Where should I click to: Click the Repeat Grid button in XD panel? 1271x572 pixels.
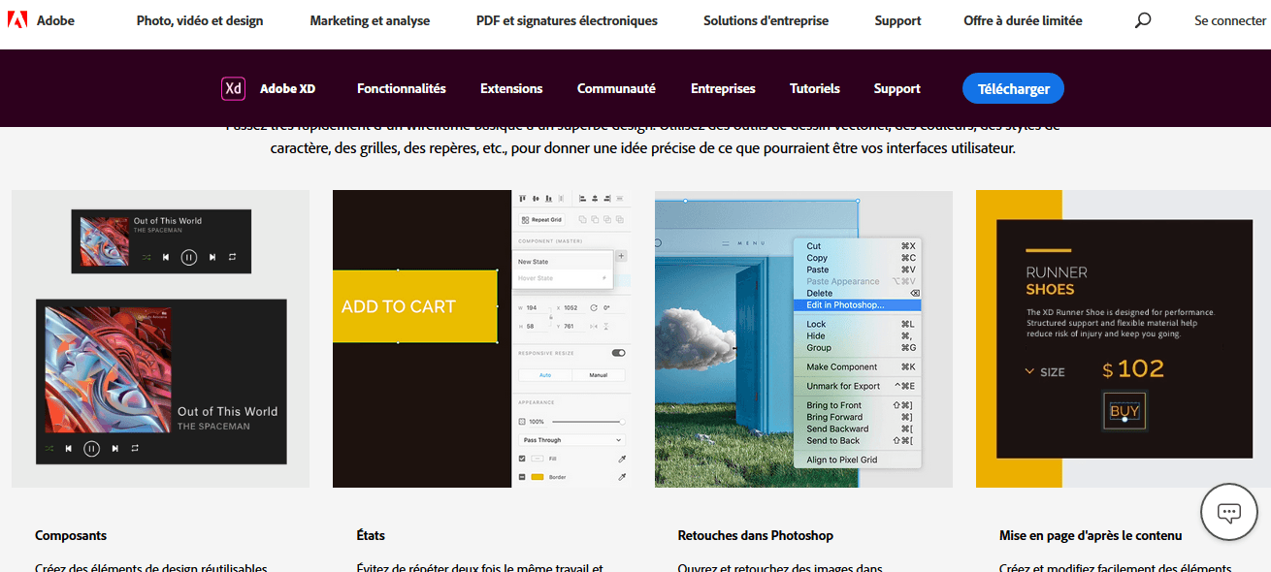point(541,220)
